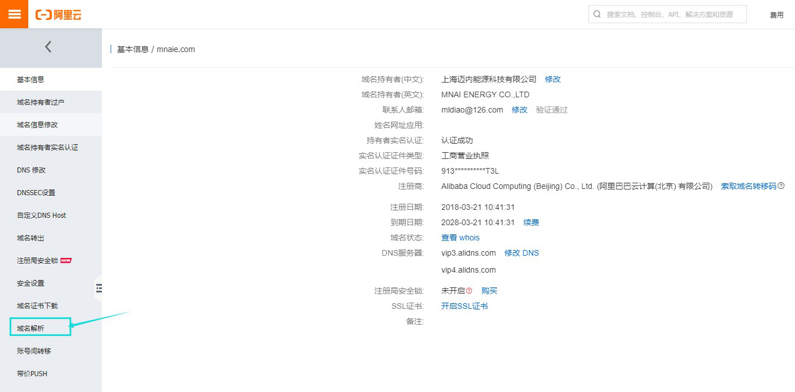Open 安全设置 sidebar item

click(51, 283)
